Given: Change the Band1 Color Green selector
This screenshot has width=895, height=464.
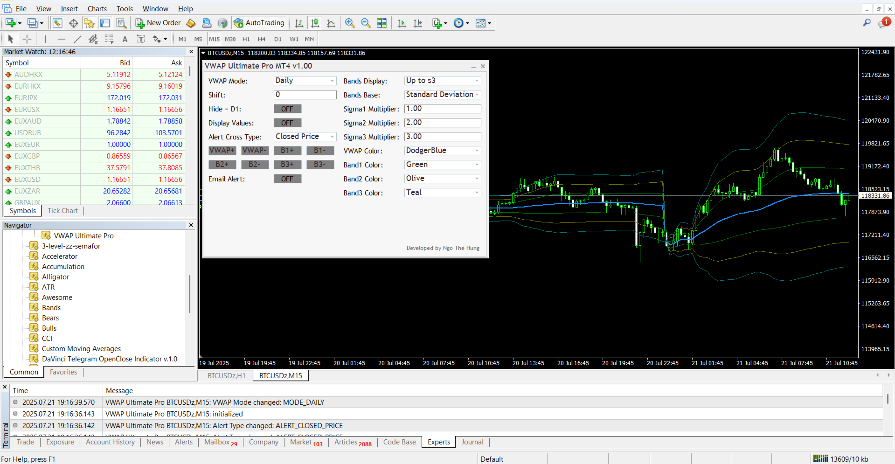Looking at the screenshot, I should tap(443, 165).
